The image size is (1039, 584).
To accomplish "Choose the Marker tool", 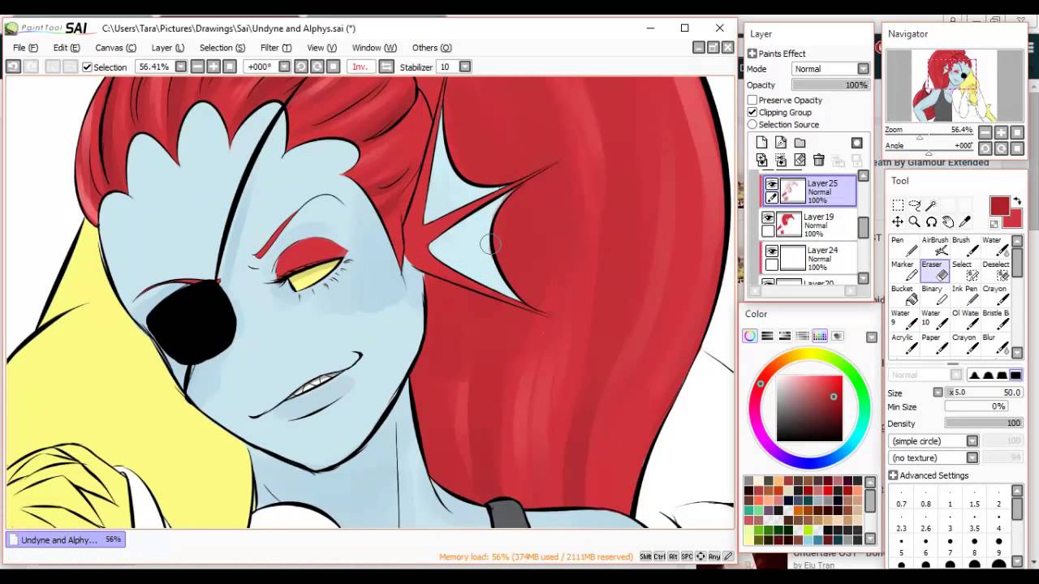I will click(x=904, y=270).
